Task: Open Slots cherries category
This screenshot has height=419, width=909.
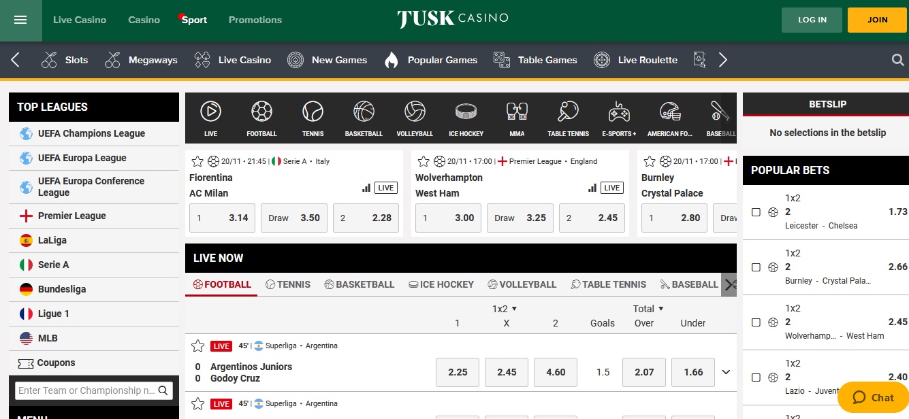Action: point(65,60)
